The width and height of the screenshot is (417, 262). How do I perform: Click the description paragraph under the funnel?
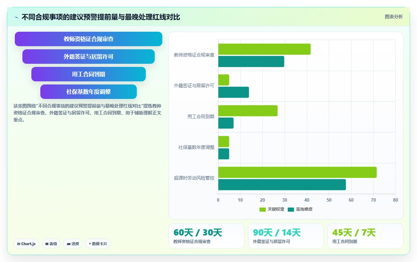pos(88,113)
